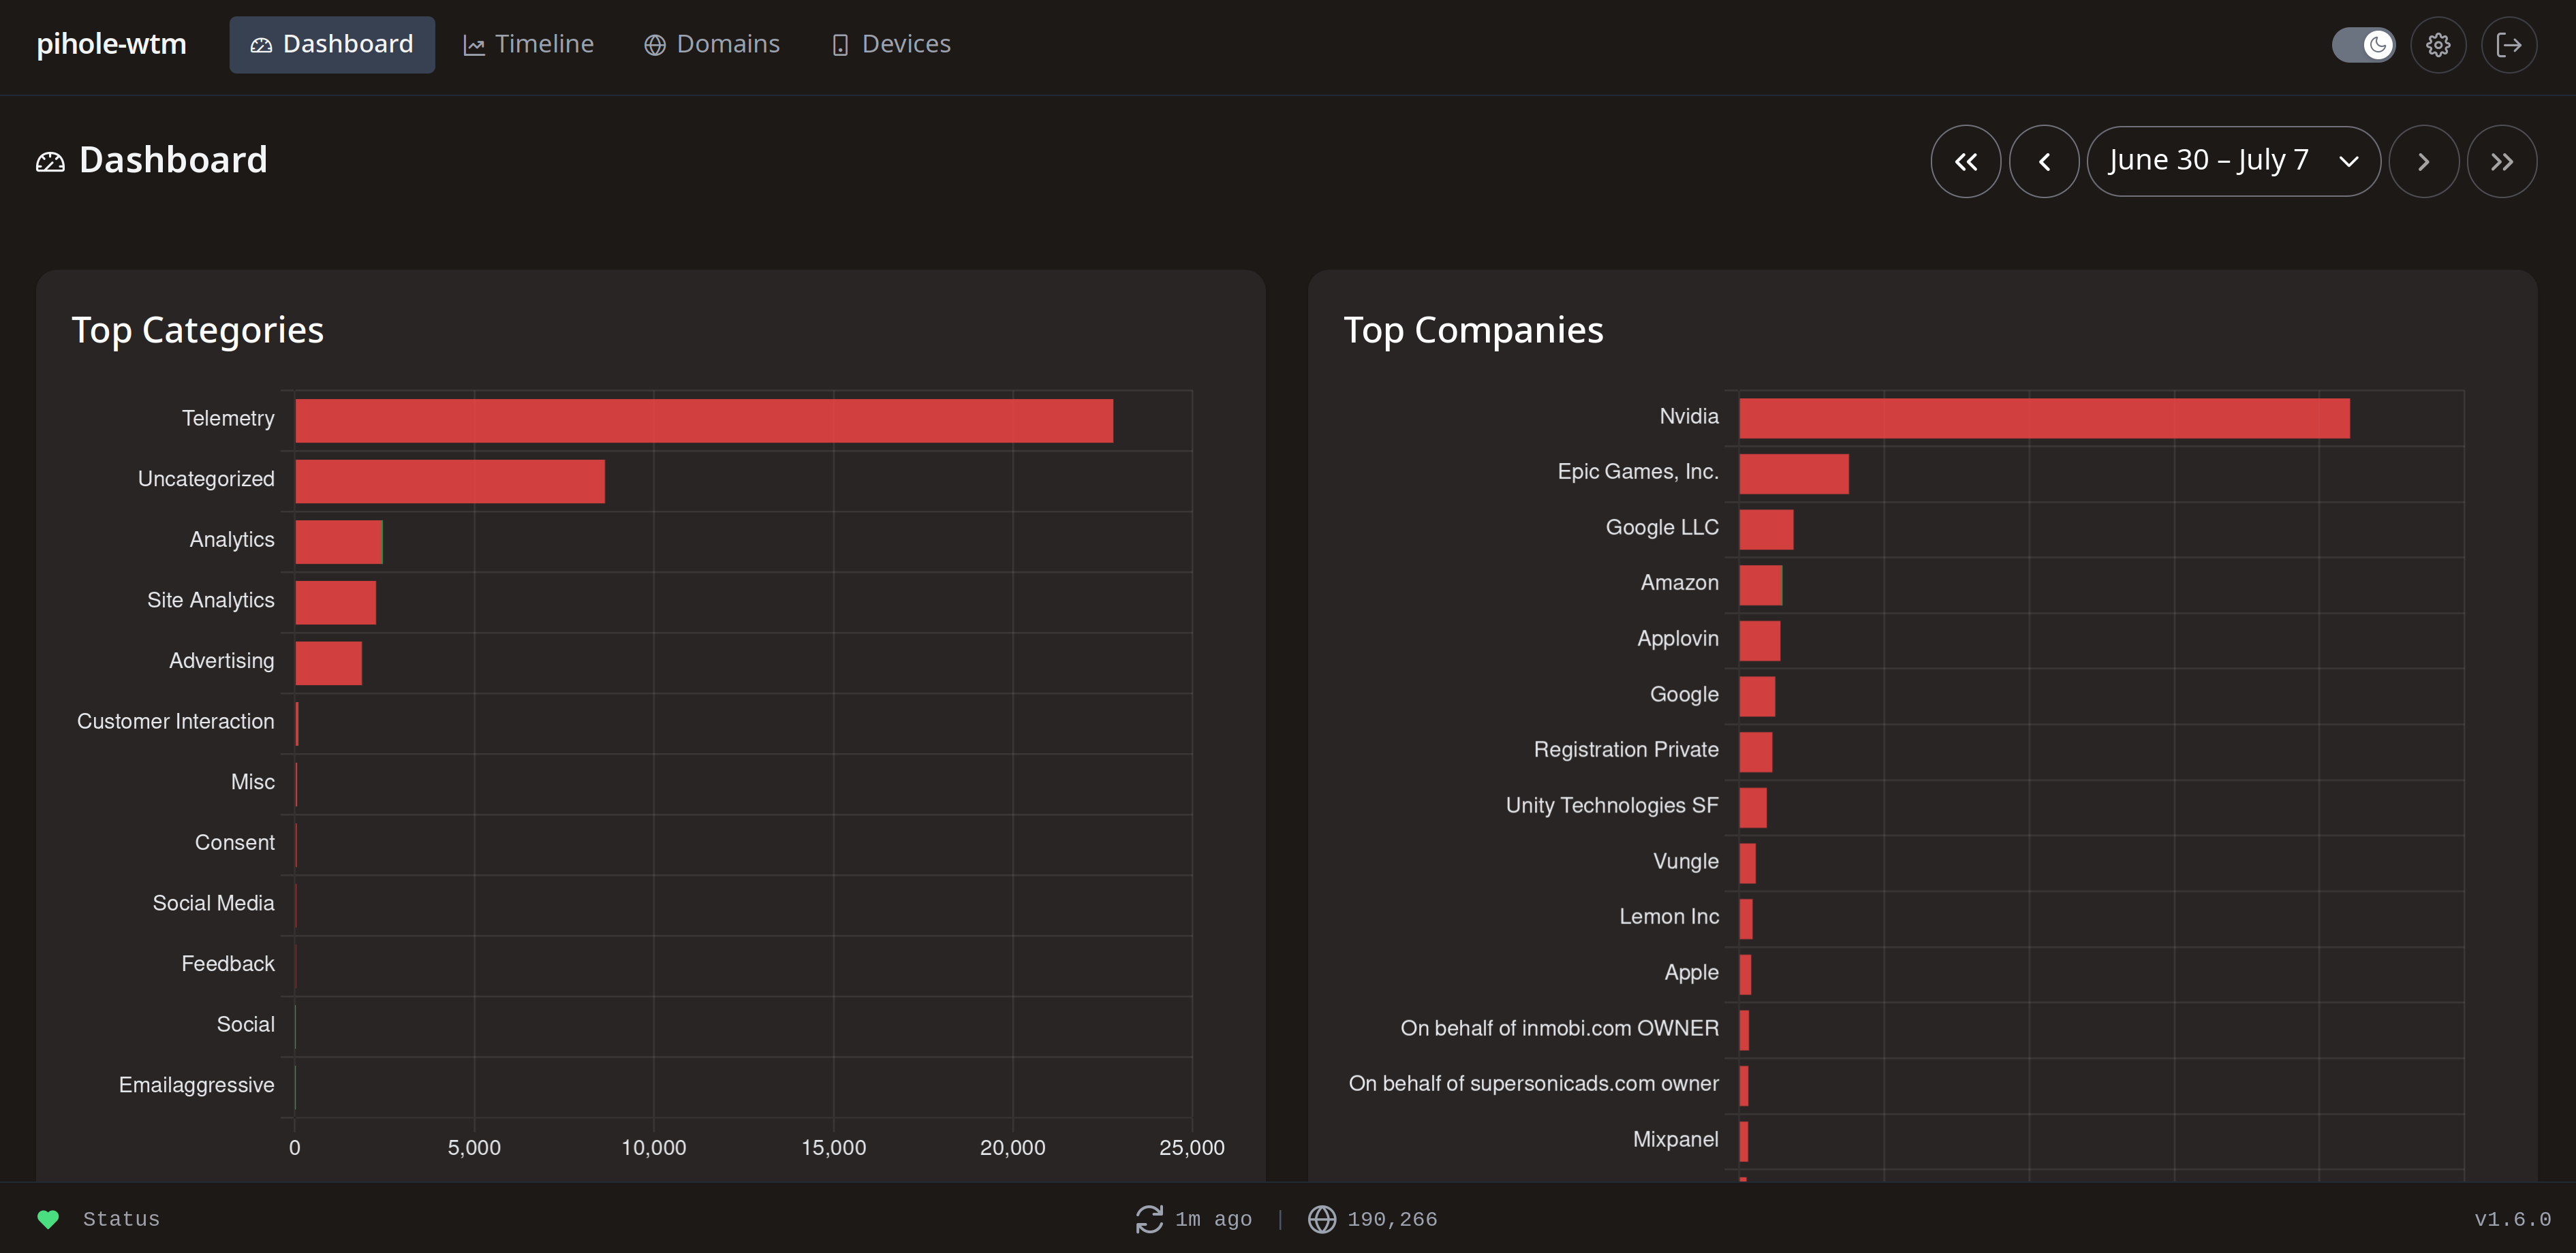Open the Domains tab

coord(712,44)
